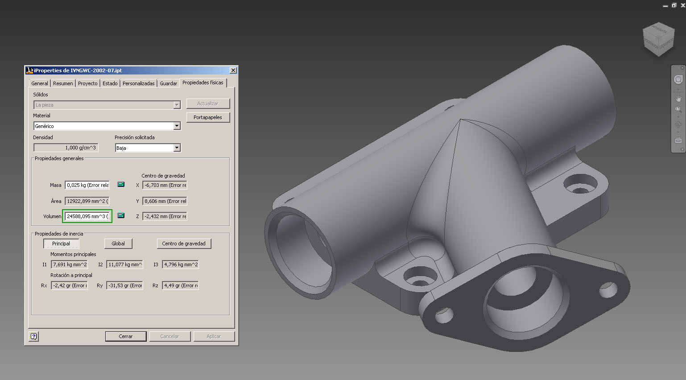Open the help question mark button
686x380 pixels.
34,336
